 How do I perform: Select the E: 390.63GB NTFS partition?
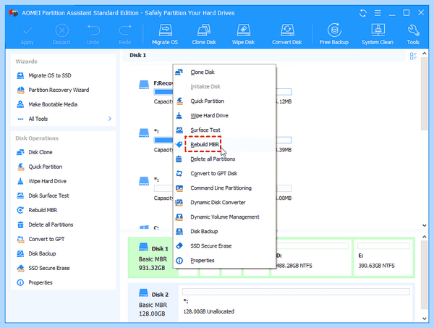pyautogui.click(x=383, y=258)
